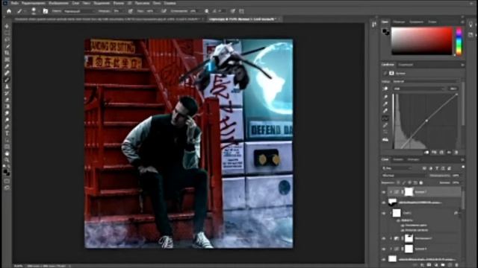The height and width of the screenshot is (268, 478).
Task: Select the Eyedropper tool in the toolbar
Action: pos(7,66)
